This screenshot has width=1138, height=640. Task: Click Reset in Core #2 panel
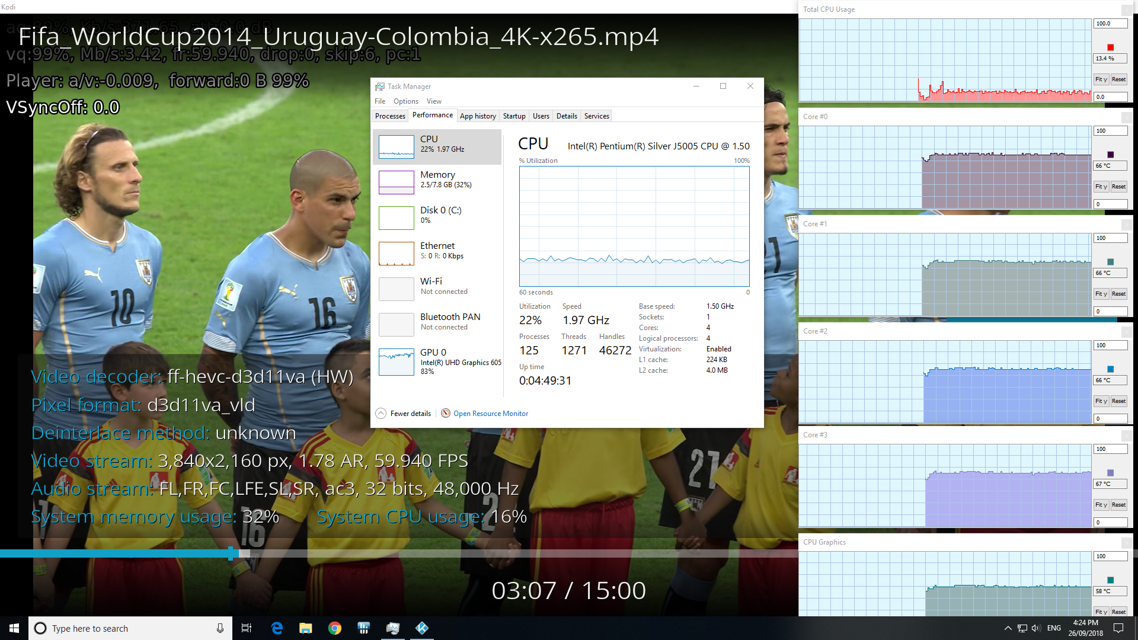[x=1119, y=401]
